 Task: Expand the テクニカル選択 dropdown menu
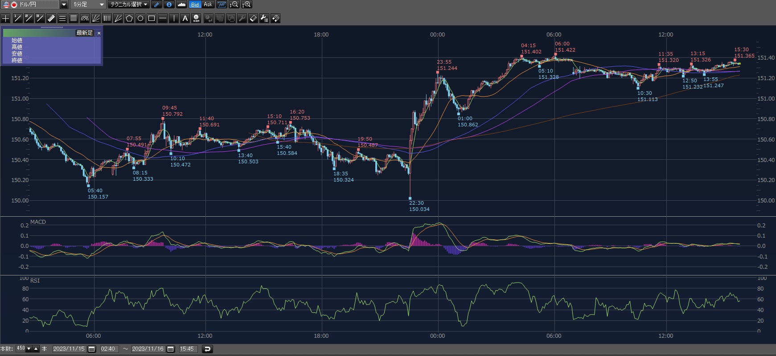pyautogui.click(x=129, y=4)
